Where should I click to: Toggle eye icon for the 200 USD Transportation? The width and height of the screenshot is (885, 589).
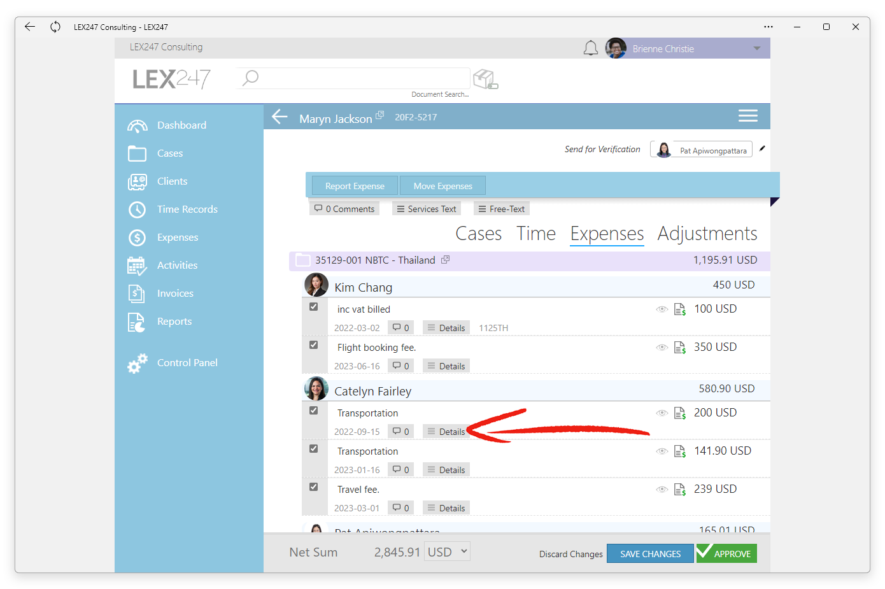point(662,413)
